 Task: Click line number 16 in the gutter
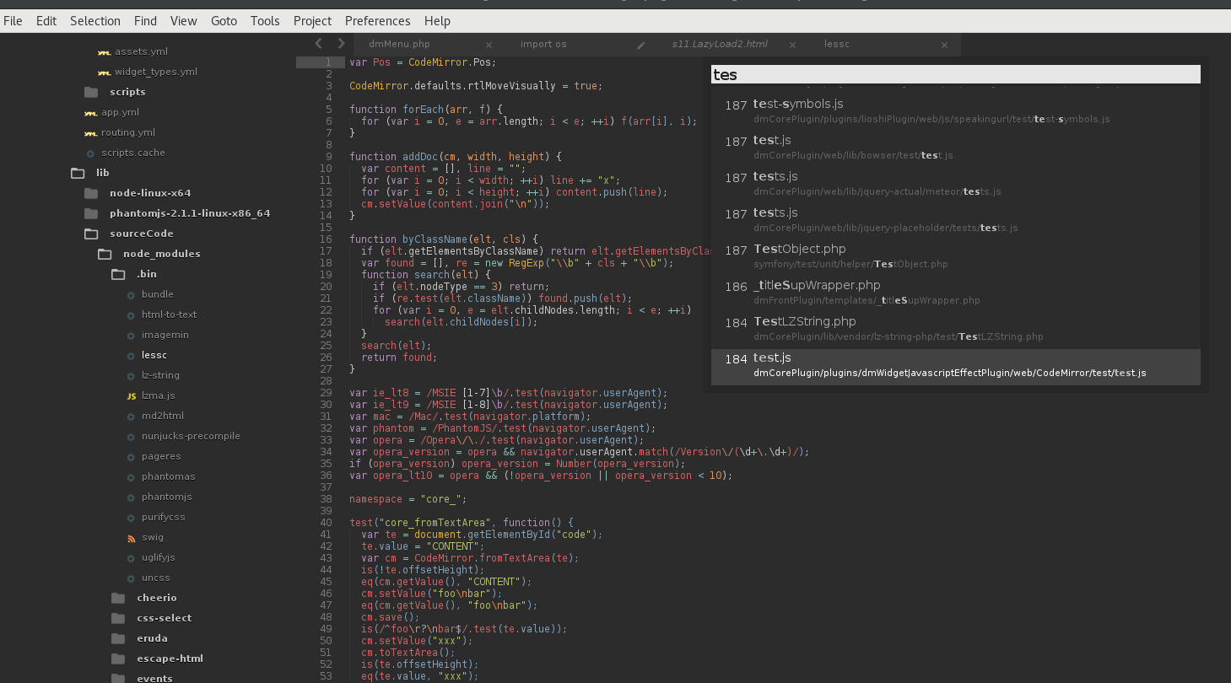coord(327,239)
